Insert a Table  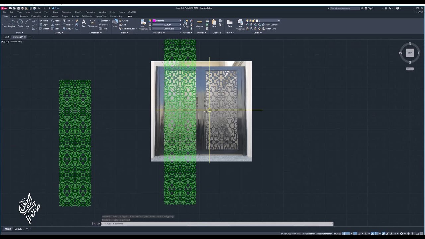coord(103,29)
